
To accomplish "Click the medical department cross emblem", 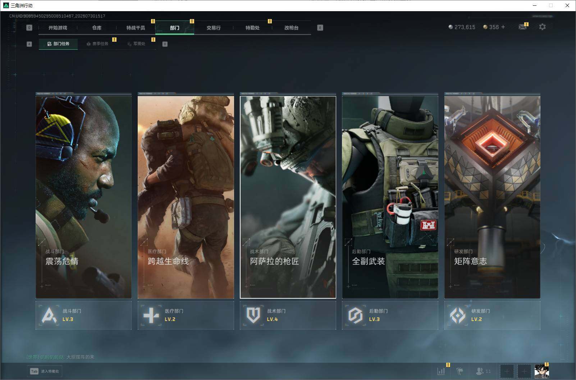I will click(x=151, y=316).
